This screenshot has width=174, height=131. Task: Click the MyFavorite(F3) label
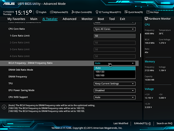coord(61,12)
